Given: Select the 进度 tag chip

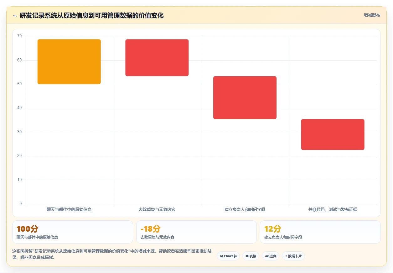Looking at the screenshot, I should (x=271, y=256).
